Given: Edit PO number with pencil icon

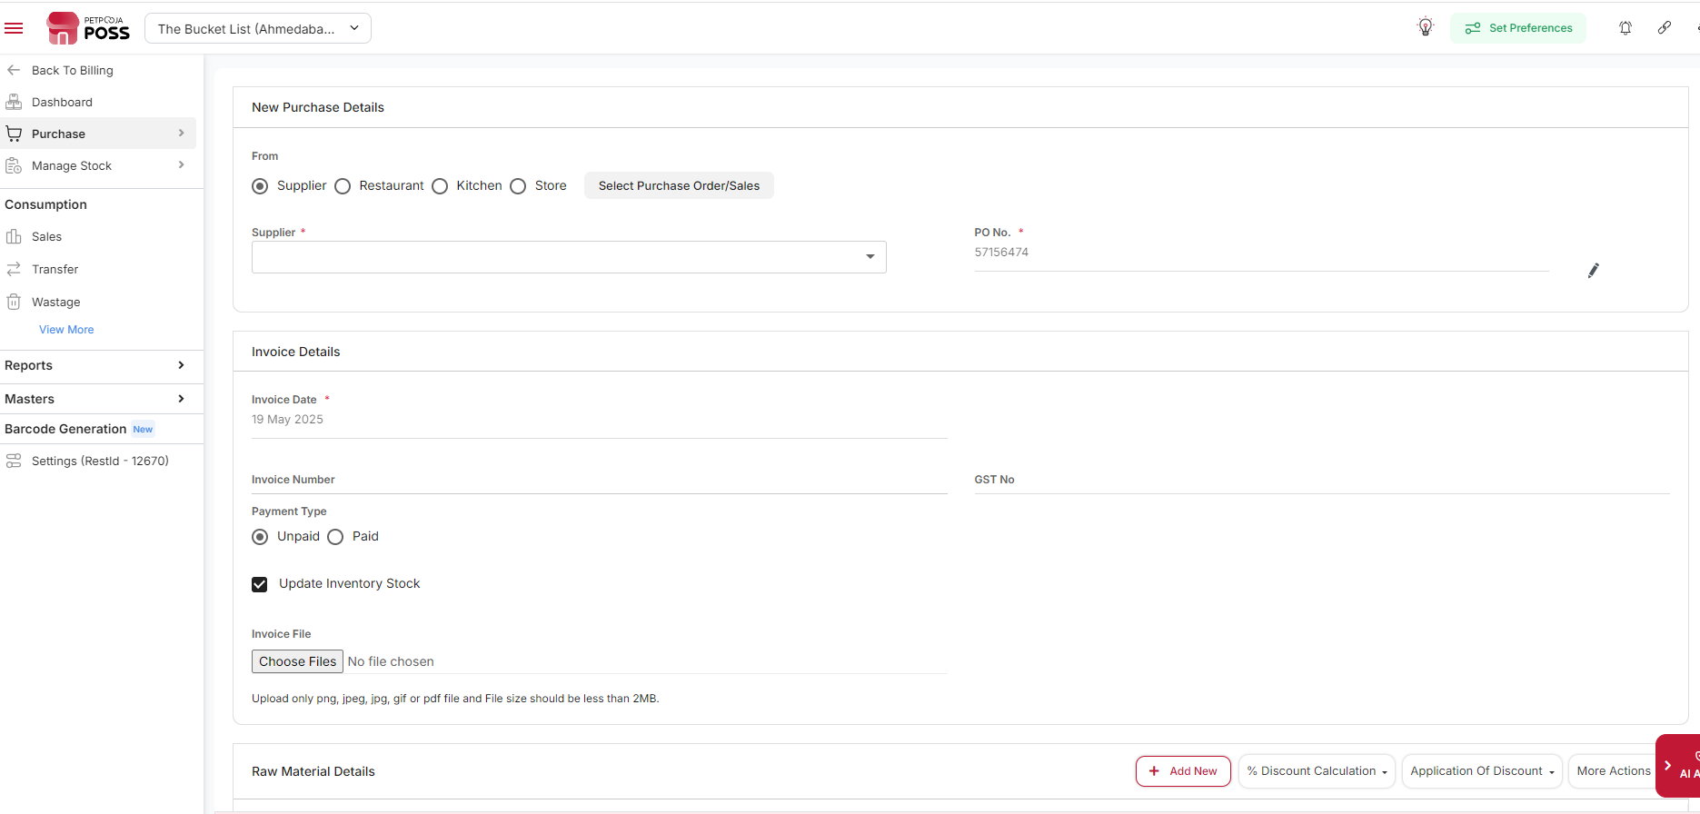Looking at the screenshot, I should coord(1593,271).
